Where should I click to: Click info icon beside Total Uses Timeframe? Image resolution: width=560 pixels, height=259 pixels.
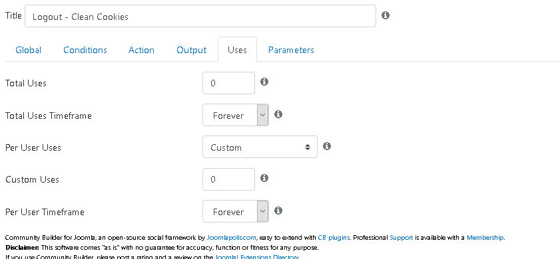tap(278, 114)
